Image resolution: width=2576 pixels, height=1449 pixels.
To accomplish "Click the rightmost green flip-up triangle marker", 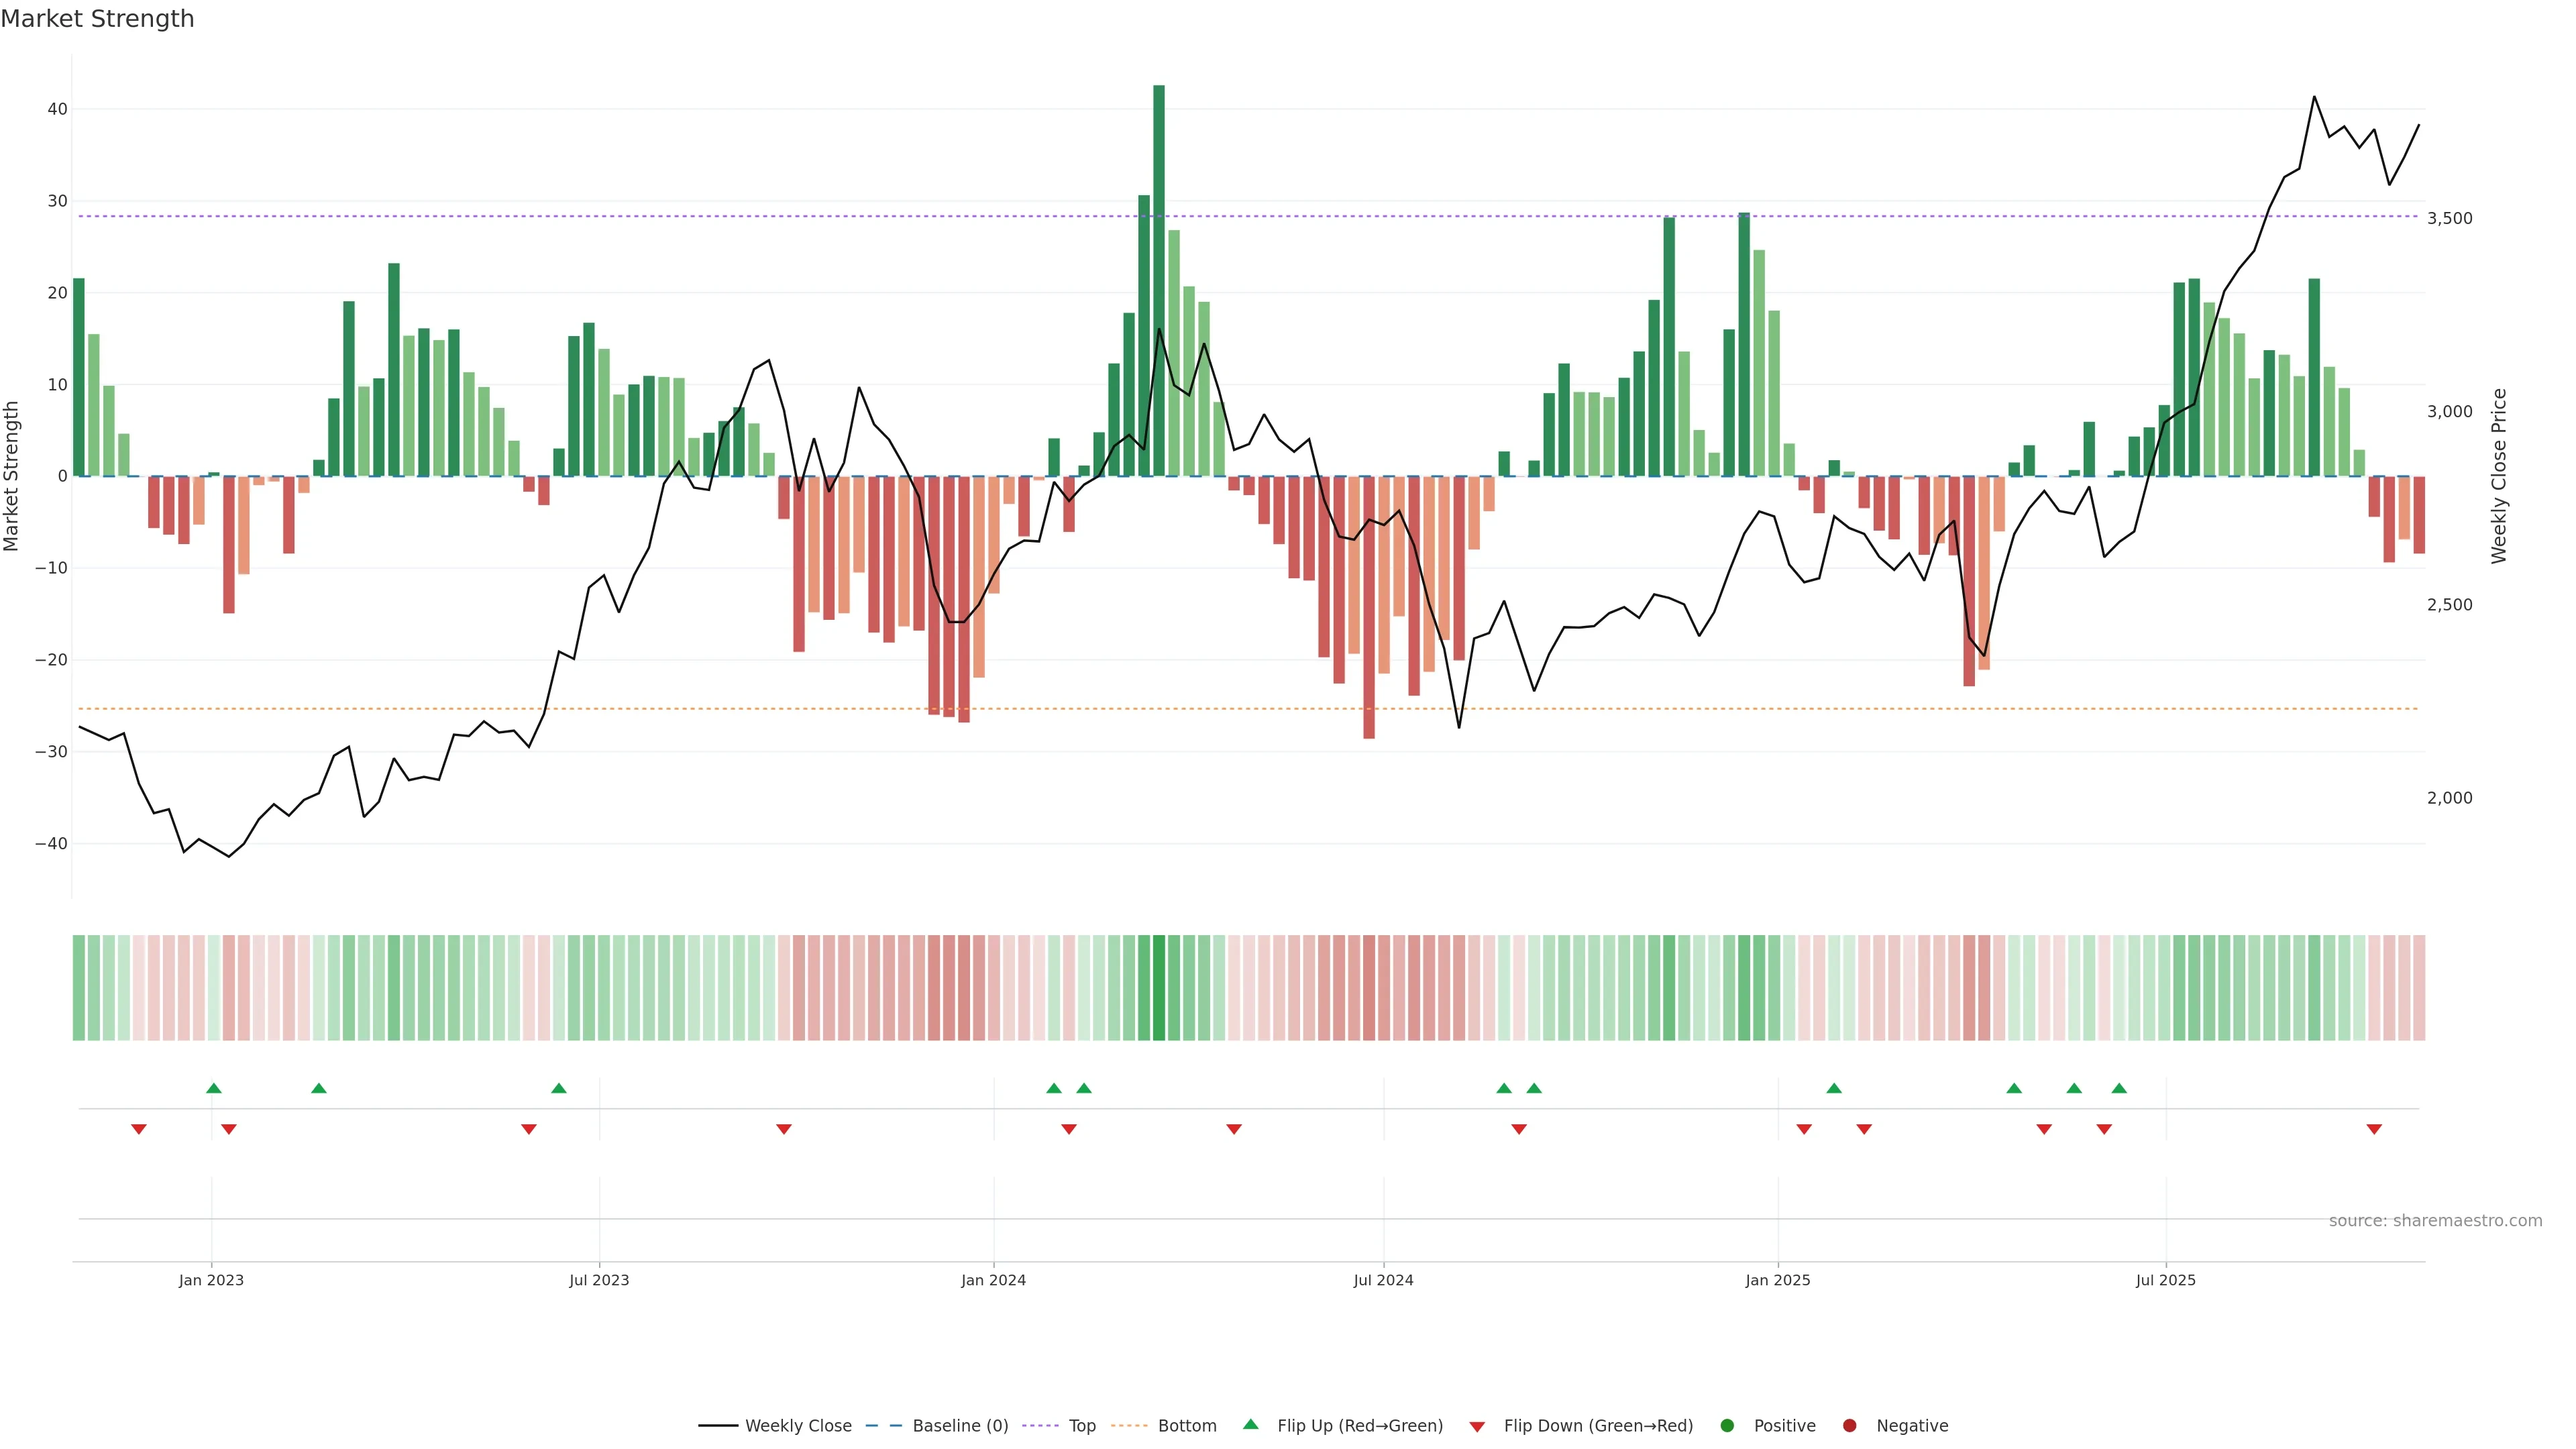I will 2119,1088.
